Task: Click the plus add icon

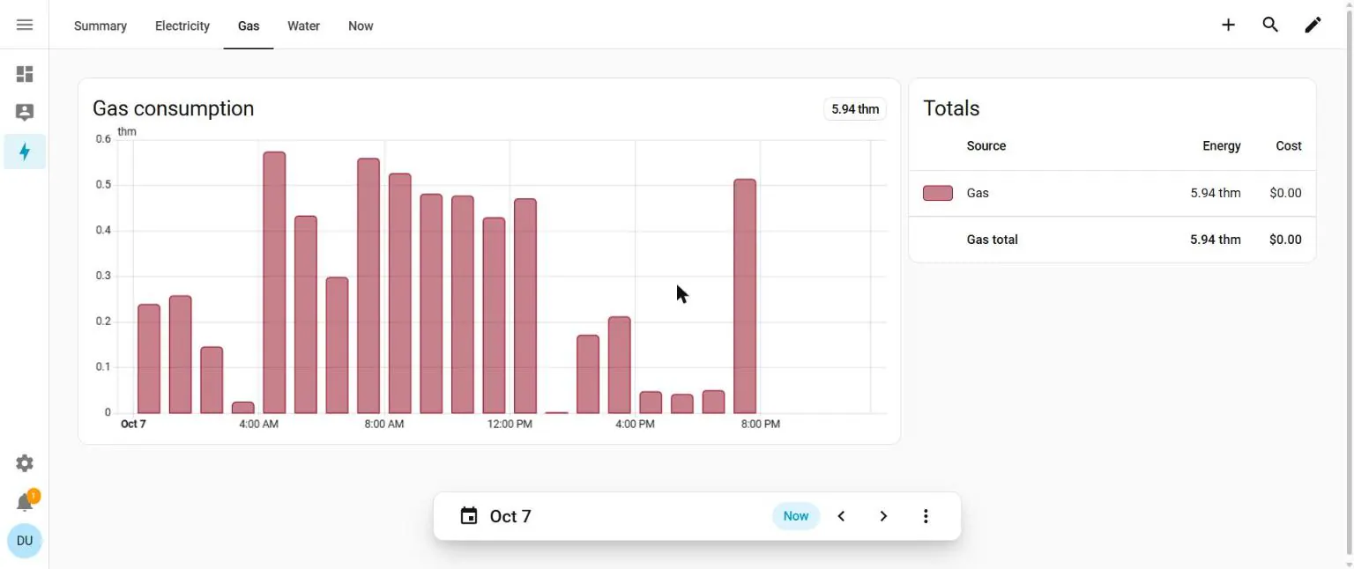Action: tap(1228, 25)
